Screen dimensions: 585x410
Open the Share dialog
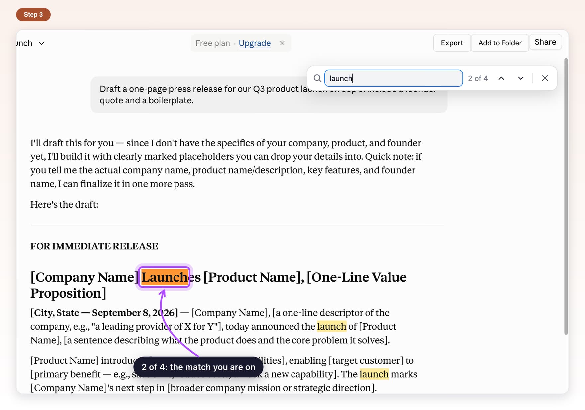545,42
